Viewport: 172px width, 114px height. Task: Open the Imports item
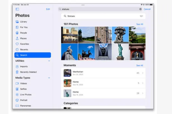click(24, 66)
